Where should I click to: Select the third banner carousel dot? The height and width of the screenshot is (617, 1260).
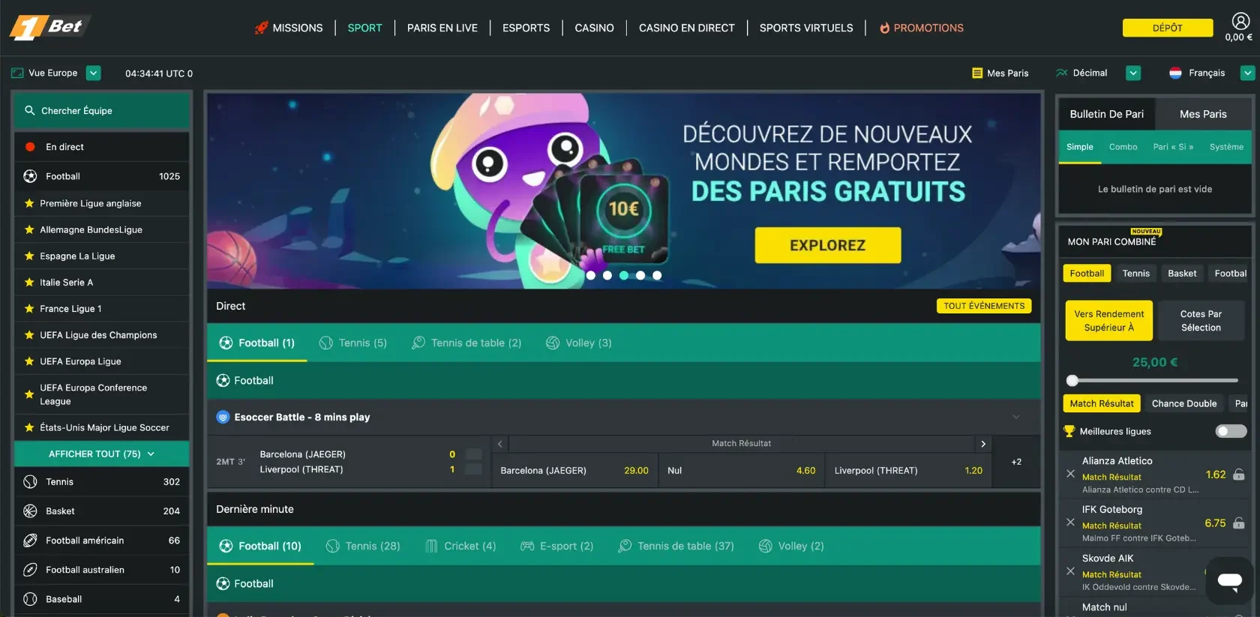click(x=624, y=275)
